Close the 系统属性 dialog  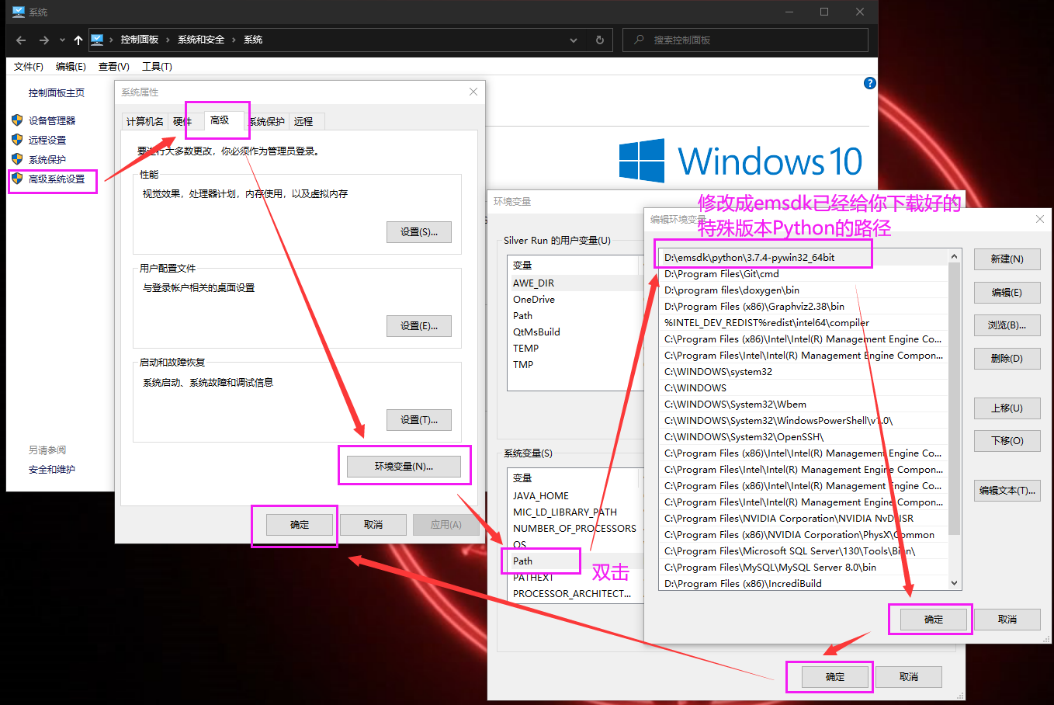pyautogui.click(x=473, y=92)
